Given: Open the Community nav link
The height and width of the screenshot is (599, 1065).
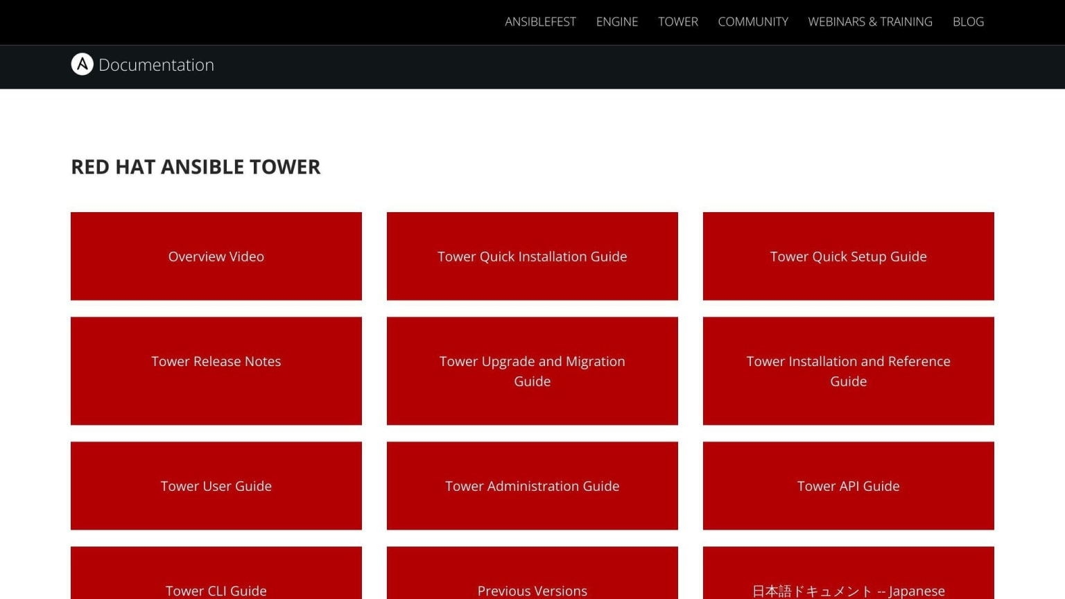Looking at the screenshot, I should pos(753,21).
